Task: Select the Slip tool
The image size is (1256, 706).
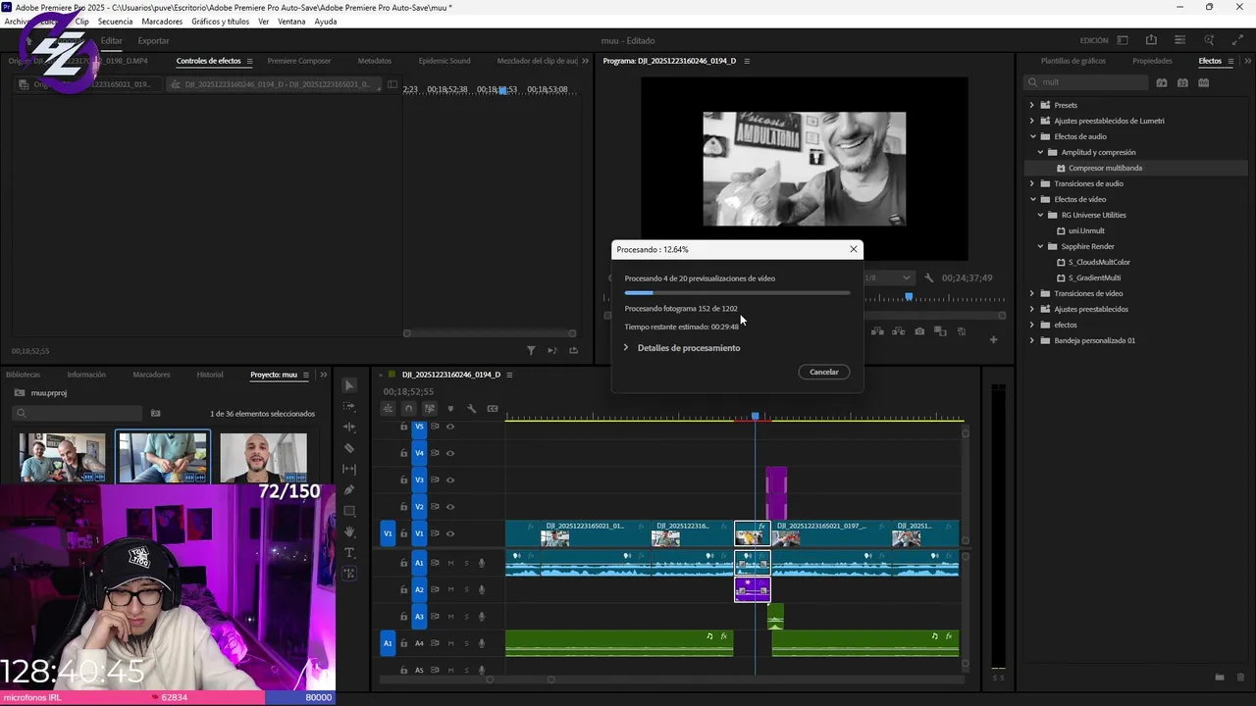Action: click(x=349, y=469)
